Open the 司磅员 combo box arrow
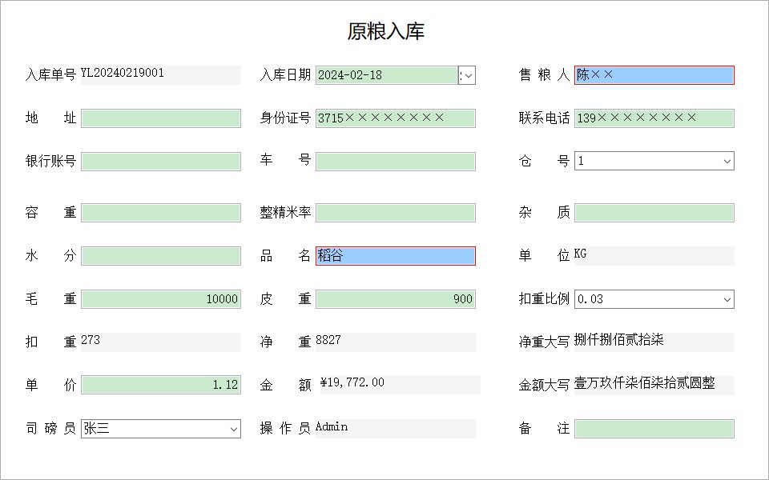Image resolution: width=769 pixels, height=480 pixels. coord(233,429)
